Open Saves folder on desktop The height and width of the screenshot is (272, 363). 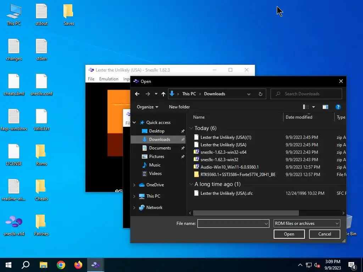pyautogui.click(x=69, y=14)
